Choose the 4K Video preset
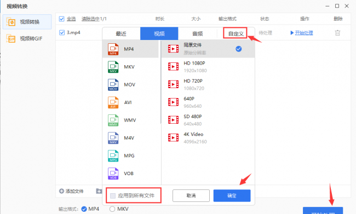Image resolution: width=356 pixels, height=214 pixels. [208, 138]
